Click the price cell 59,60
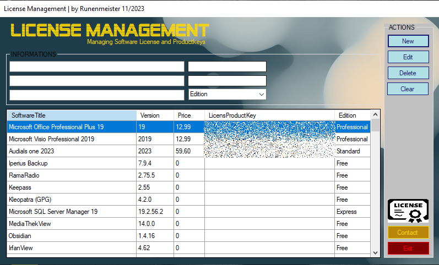Screen dimensions: 439x265 coord(189,151)
